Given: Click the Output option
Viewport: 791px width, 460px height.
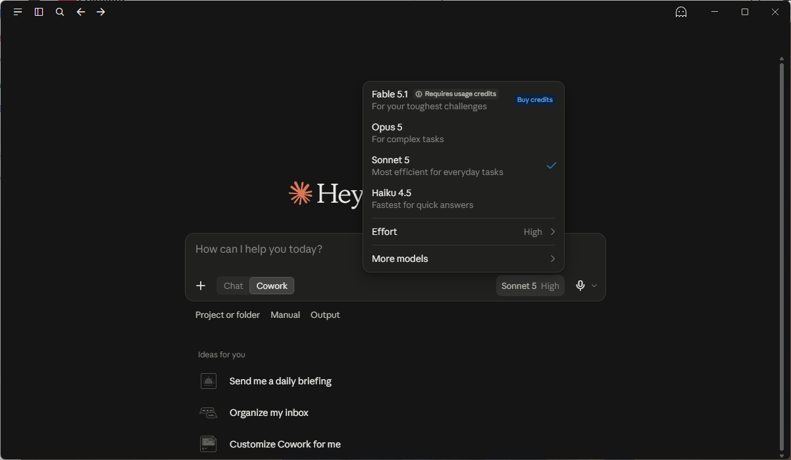Looking at the screenshot, I should tap(325, 315).
